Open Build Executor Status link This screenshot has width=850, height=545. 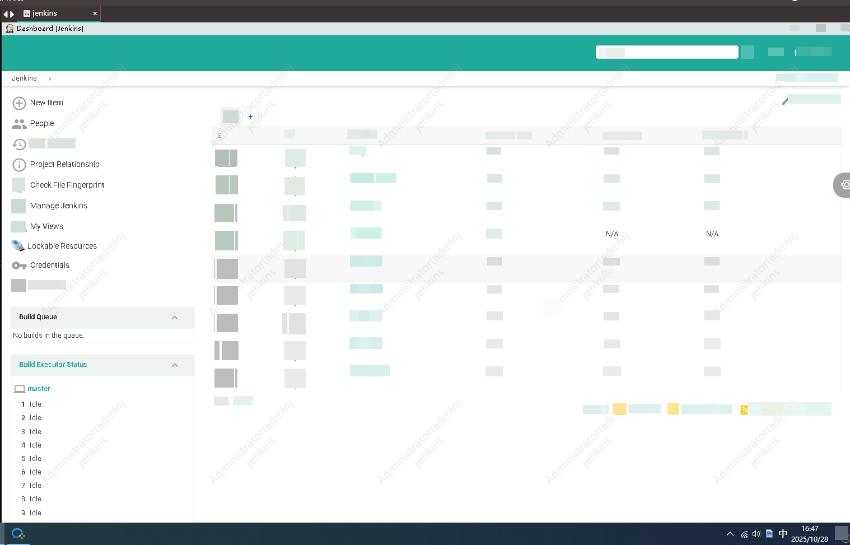(x=53, y=365)
